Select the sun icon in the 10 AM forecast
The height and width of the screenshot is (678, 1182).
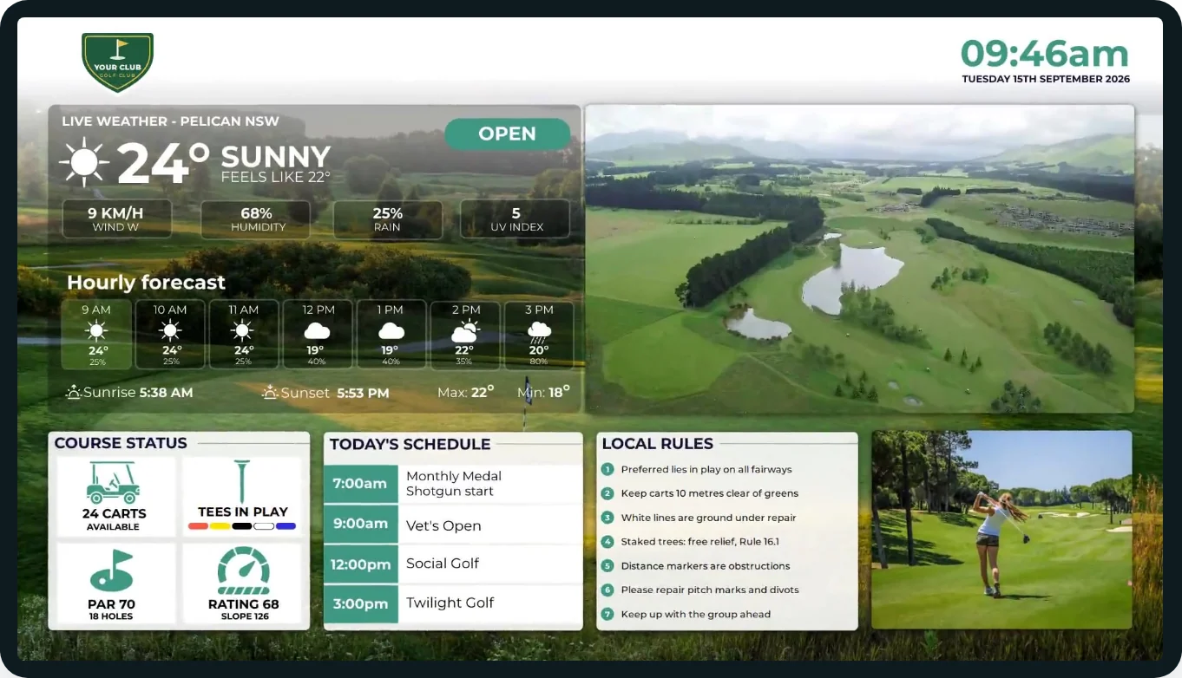tap(170, 330)
